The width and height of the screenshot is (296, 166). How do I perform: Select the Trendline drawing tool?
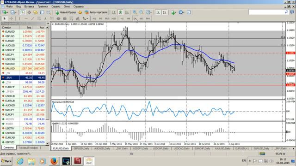point(32,18)
